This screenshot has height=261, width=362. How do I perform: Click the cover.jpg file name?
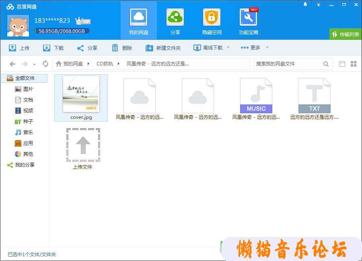click(81, 117)
